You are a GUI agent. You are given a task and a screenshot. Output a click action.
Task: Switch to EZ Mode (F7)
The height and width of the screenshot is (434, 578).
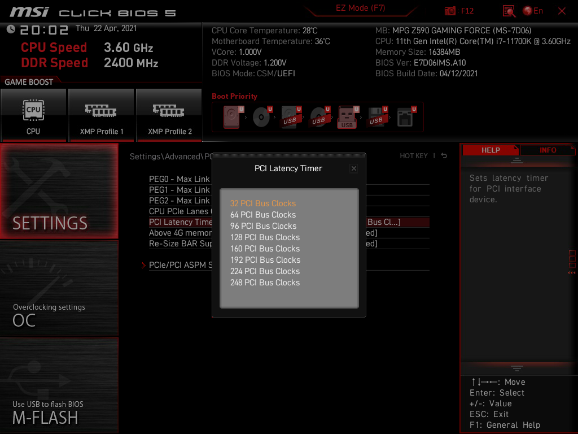pyautogui.click(x=360, y=8)
